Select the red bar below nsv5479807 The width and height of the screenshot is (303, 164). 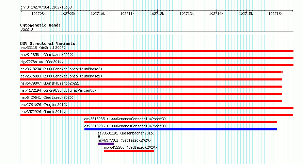tap(151, 87)
